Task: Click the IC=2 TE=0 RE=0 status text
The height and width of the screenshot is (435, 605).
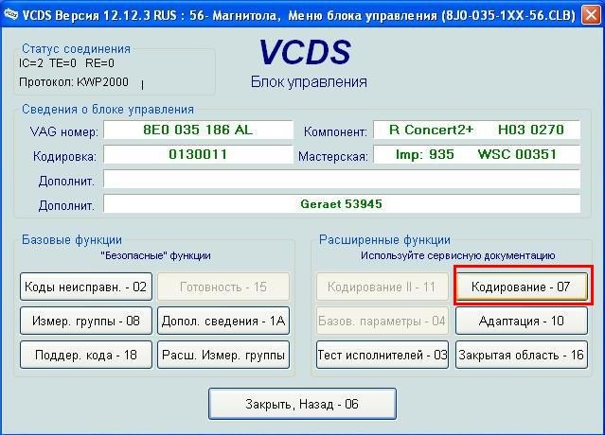Action: (x=66, y=62)
